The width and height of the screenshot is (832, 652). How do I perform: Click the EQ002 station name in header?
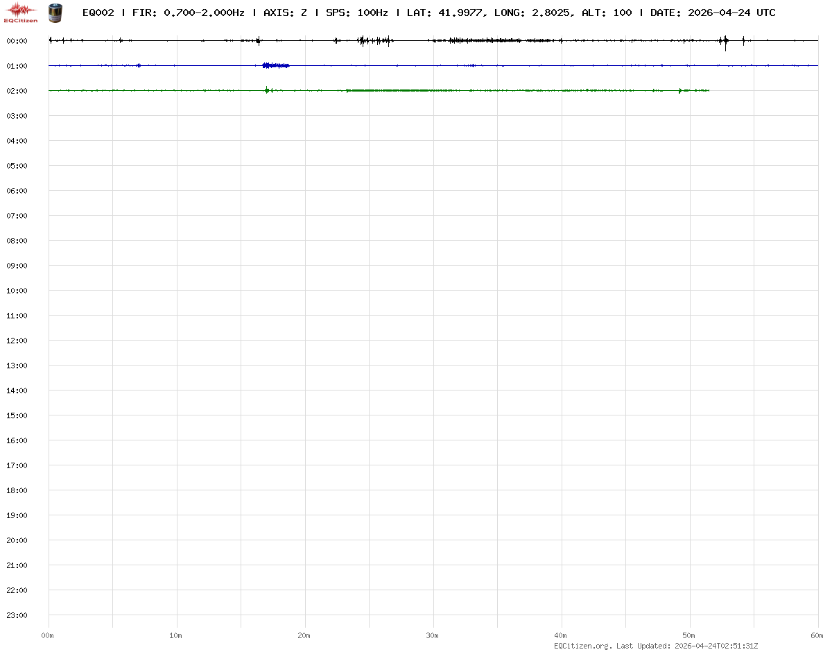coord(98,12)
